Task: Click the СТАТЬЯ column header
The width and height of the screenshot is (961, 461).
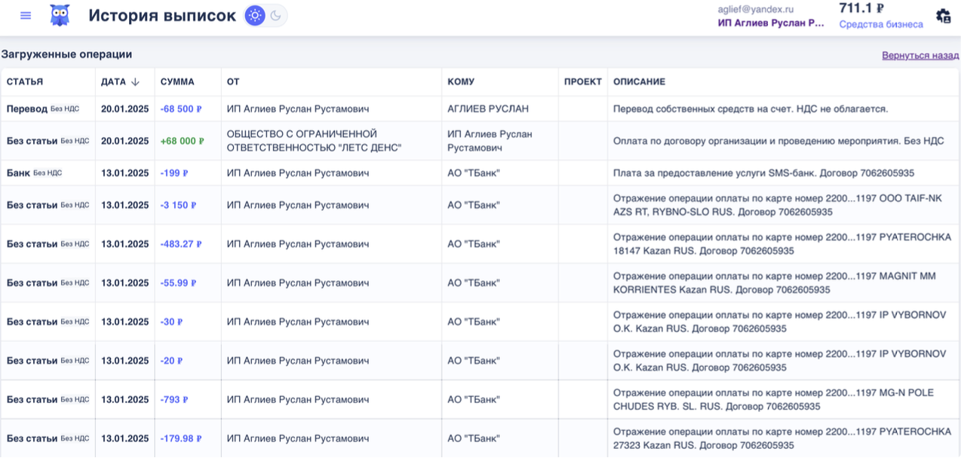Action: 25,82
